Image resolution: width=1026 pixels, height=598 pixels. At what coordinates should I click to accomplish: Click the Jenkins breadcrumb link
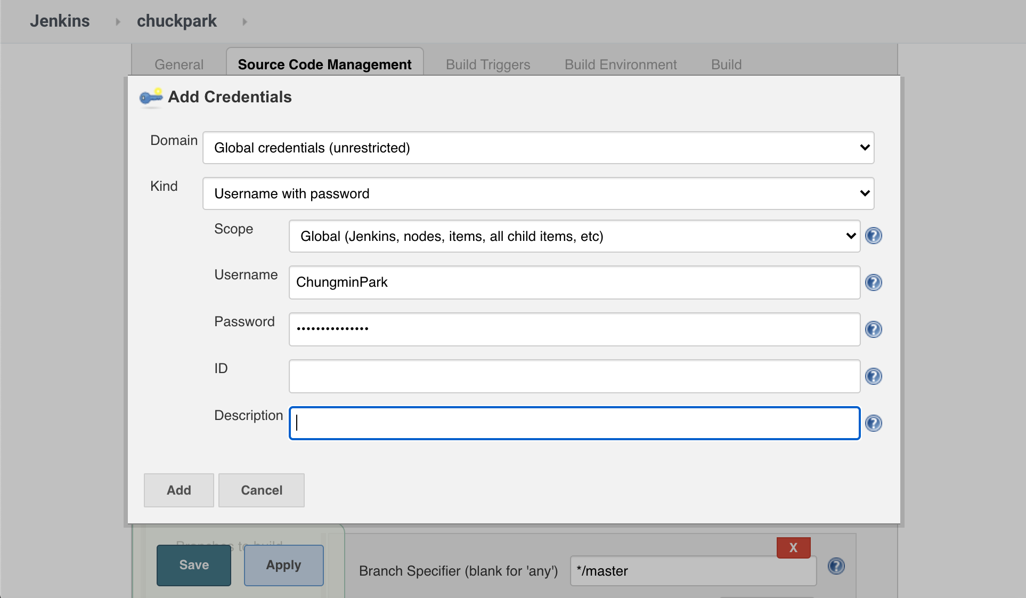60,21
